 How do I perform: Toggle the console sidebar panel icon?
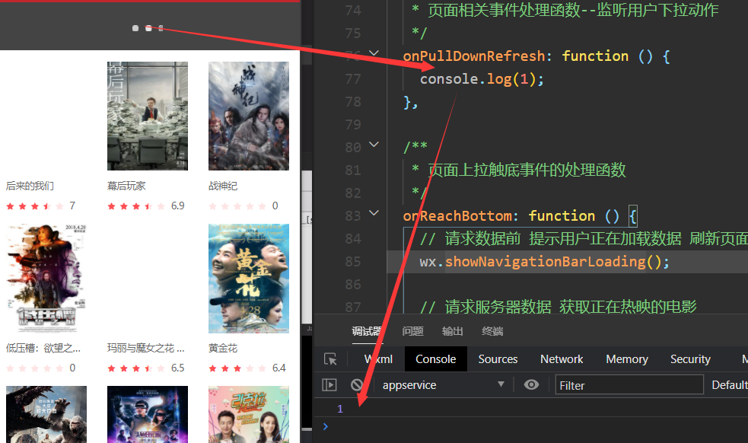[329, 384]
